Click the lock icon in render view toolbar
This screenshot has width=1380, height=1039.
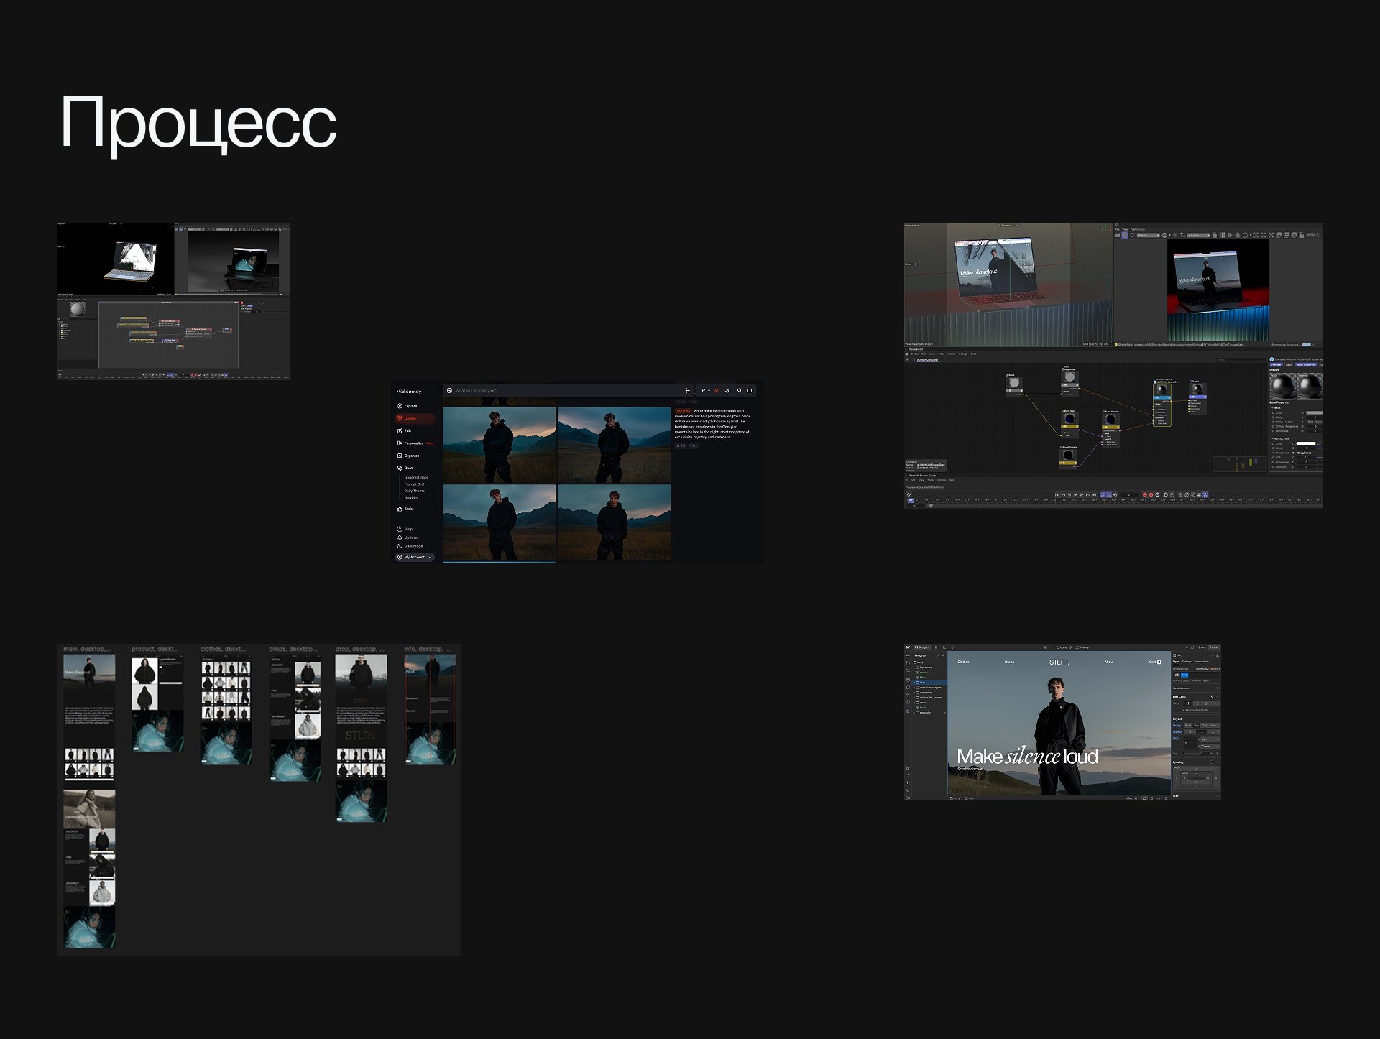coord(1215,235)
